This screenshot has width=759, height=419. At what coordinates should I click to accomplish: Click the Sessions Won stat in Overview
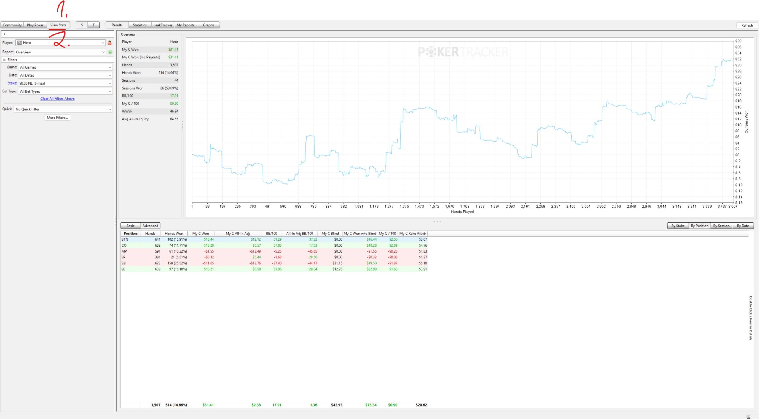(150, 88)
